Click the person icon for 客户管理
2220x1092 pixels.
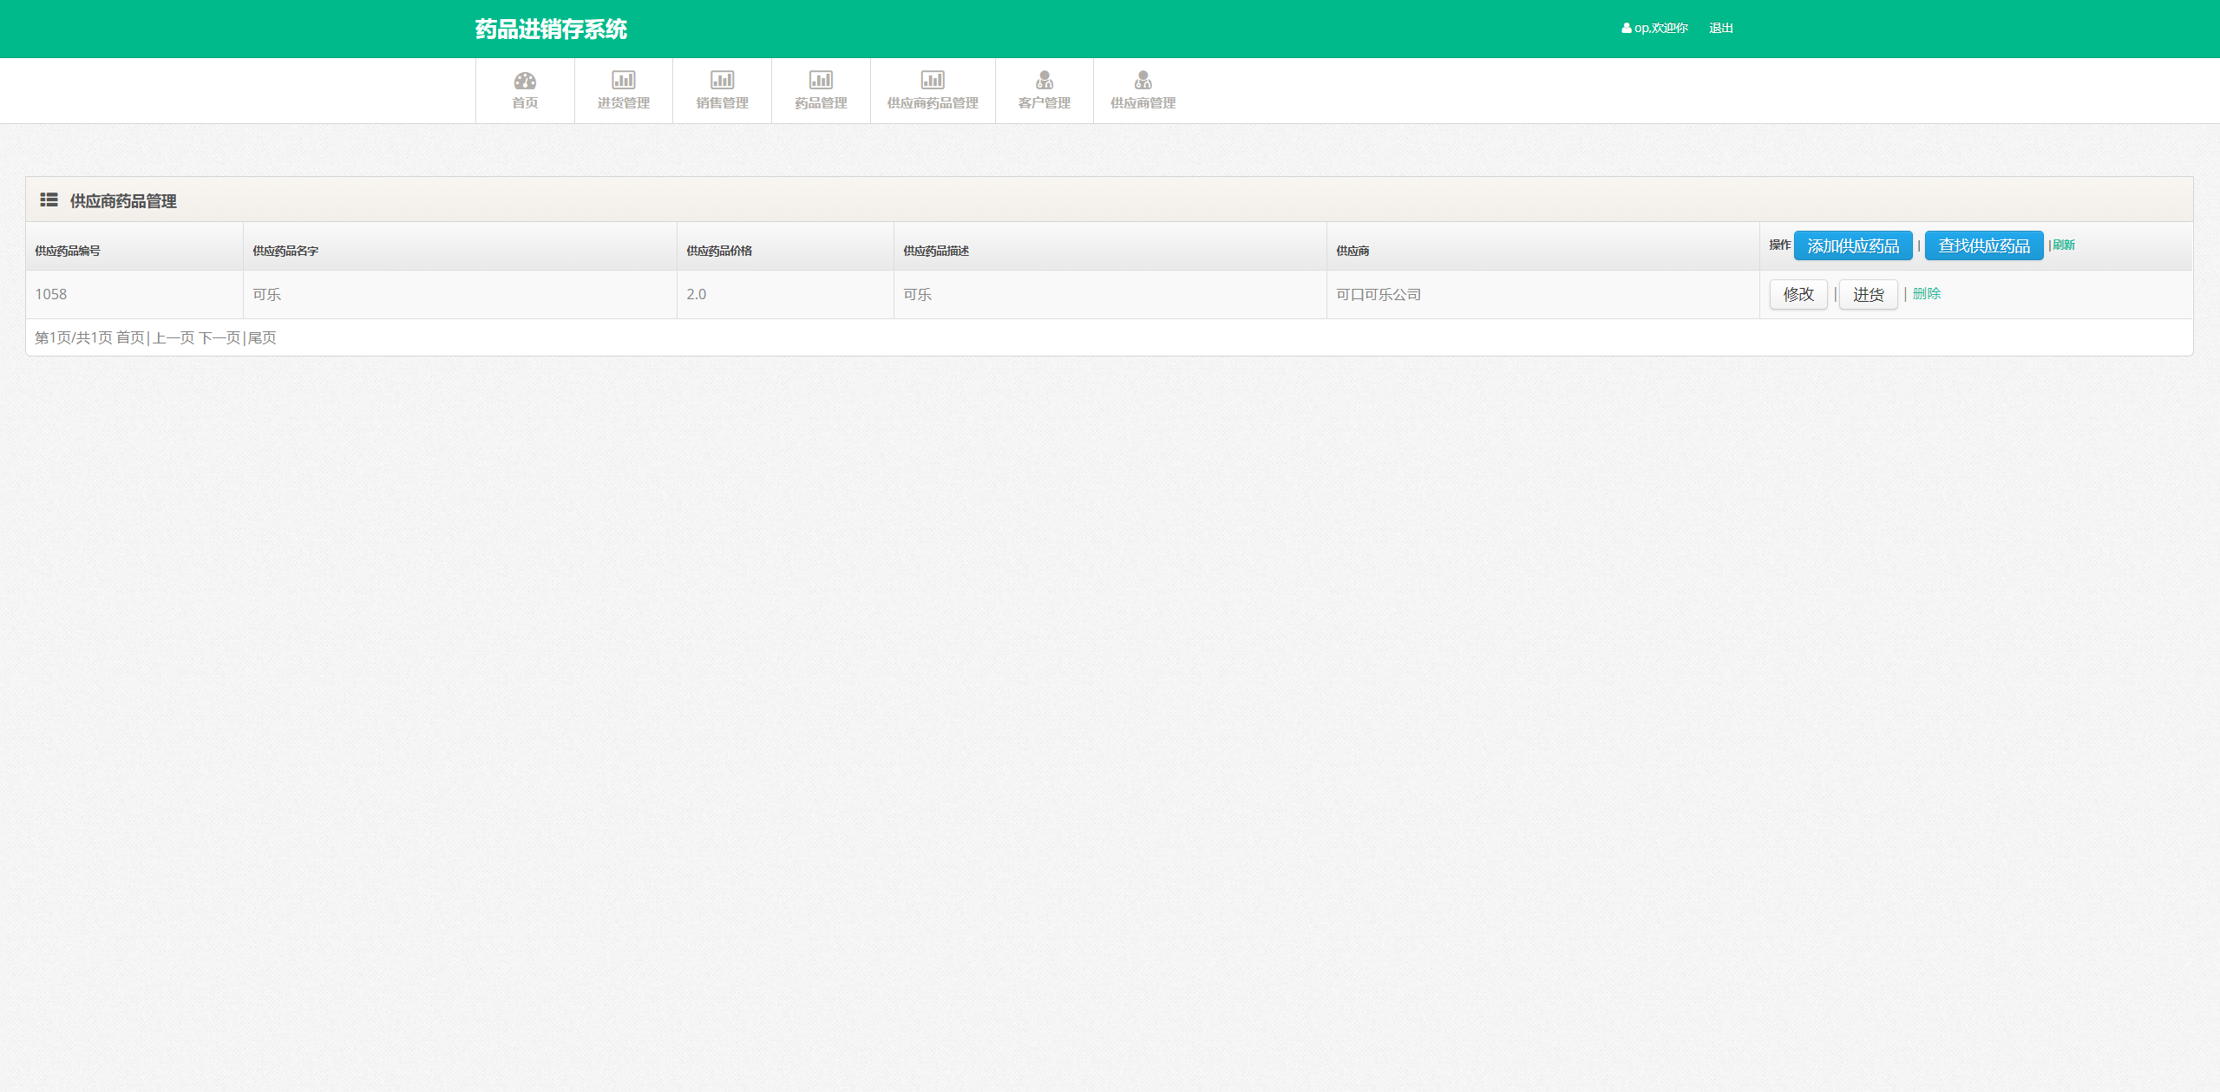tap(1045, 80)
